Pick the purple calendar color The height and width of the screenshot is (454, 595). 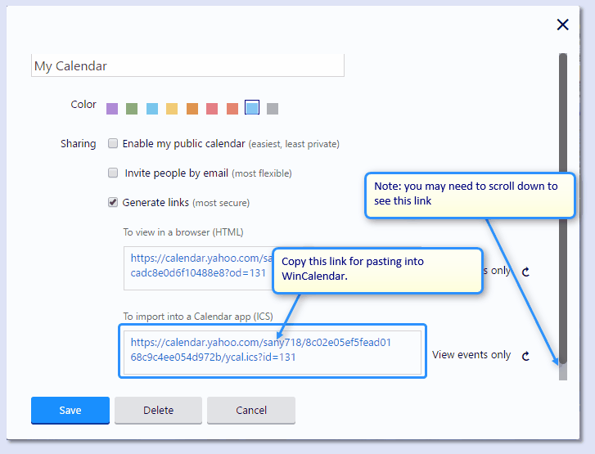[x=112, y=109]
